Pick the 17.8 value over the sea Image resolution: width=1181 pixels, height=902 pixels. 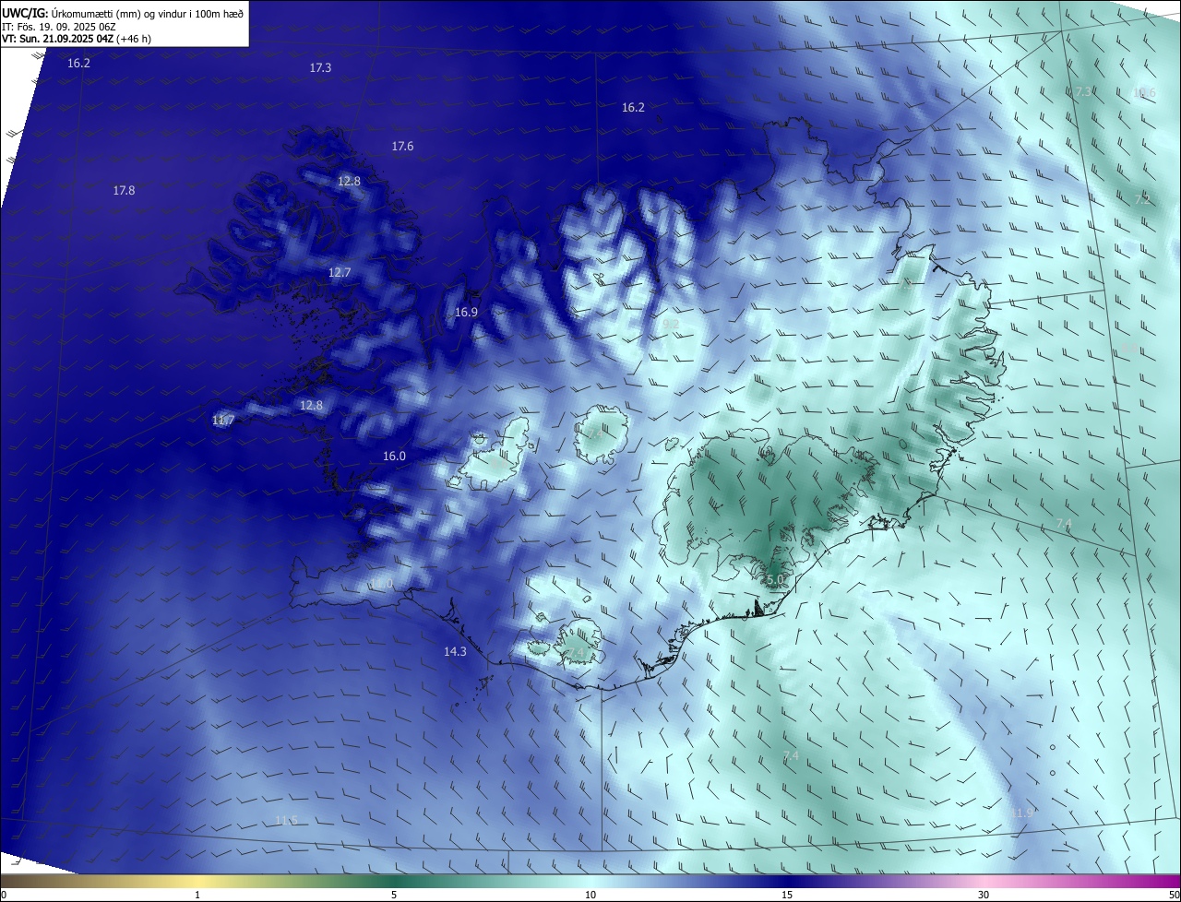124,191
